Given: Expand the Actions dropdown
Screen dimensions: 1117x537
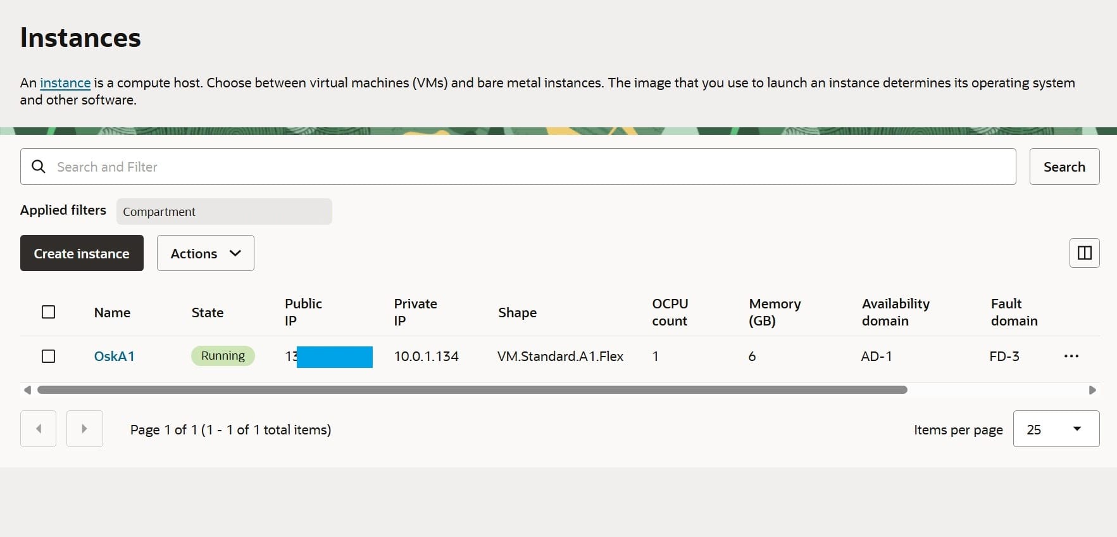Looking at the screenshot, I should pos(206,253).
